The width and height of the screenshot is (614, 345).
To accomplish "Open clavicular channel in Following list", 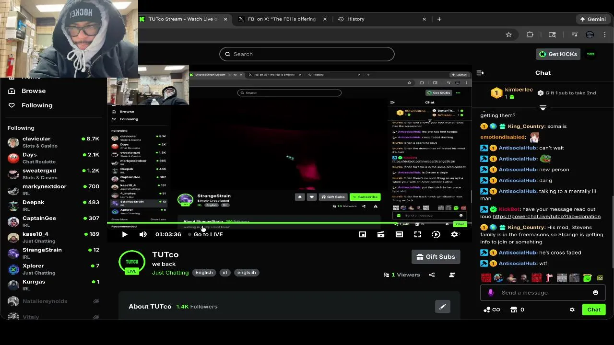I will coord(54,142).
